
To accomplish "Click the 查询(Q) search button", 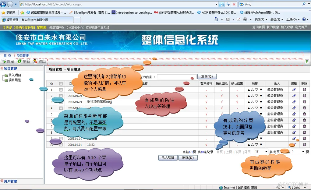I will click(x=207, y=76).
